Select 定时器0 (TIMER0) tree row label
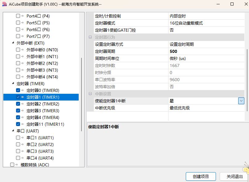This screenshot has width=249, height=182. click(43, 90)
